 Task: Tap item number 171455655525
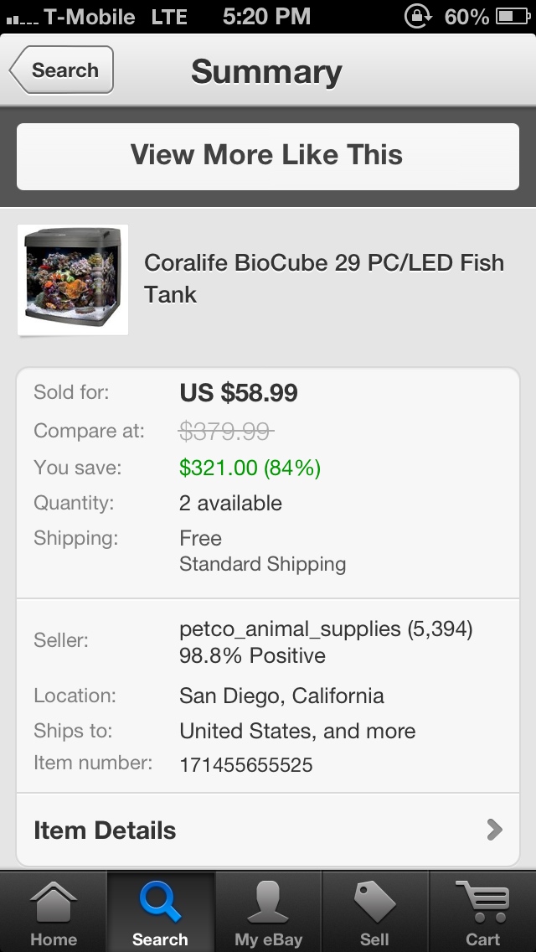pos(245,764)
